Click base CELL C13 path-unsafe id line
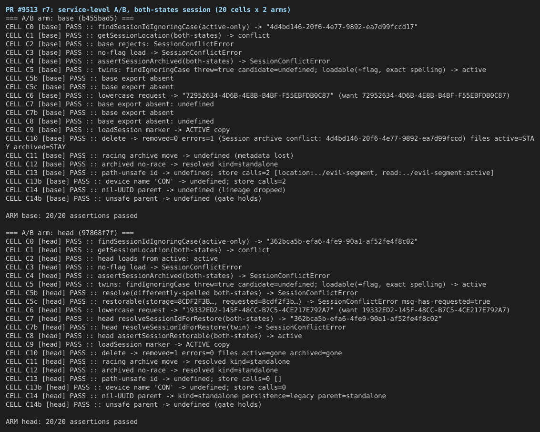Viewport: 540px width, 432px height. pos(250,173)
